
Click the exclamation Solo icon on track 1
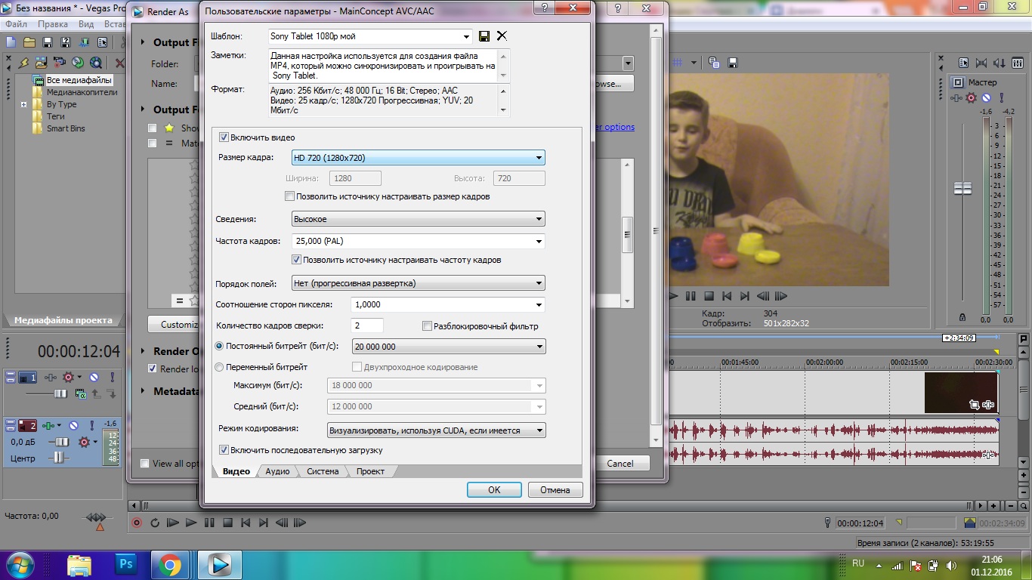[112, 377]
